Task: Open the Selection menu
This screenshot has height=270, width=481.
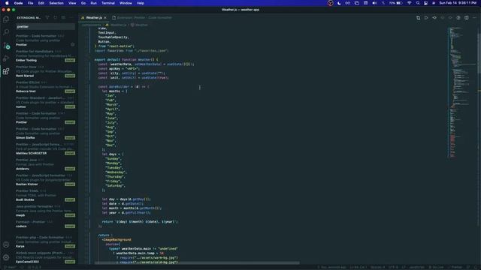Action: 56,3
